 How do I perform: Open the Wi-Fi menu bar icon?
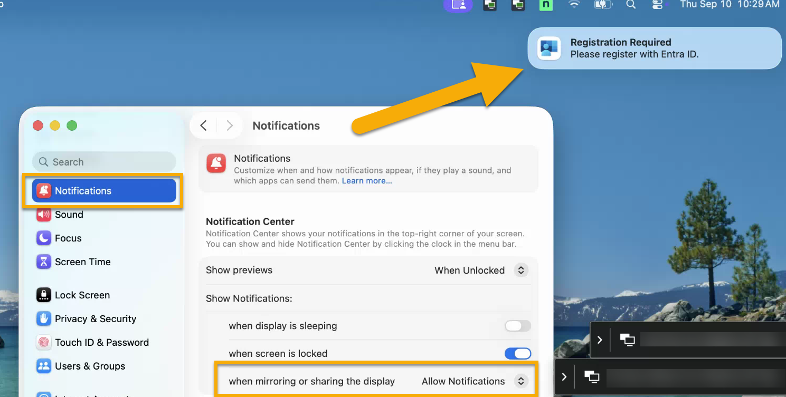pos(574,5)
